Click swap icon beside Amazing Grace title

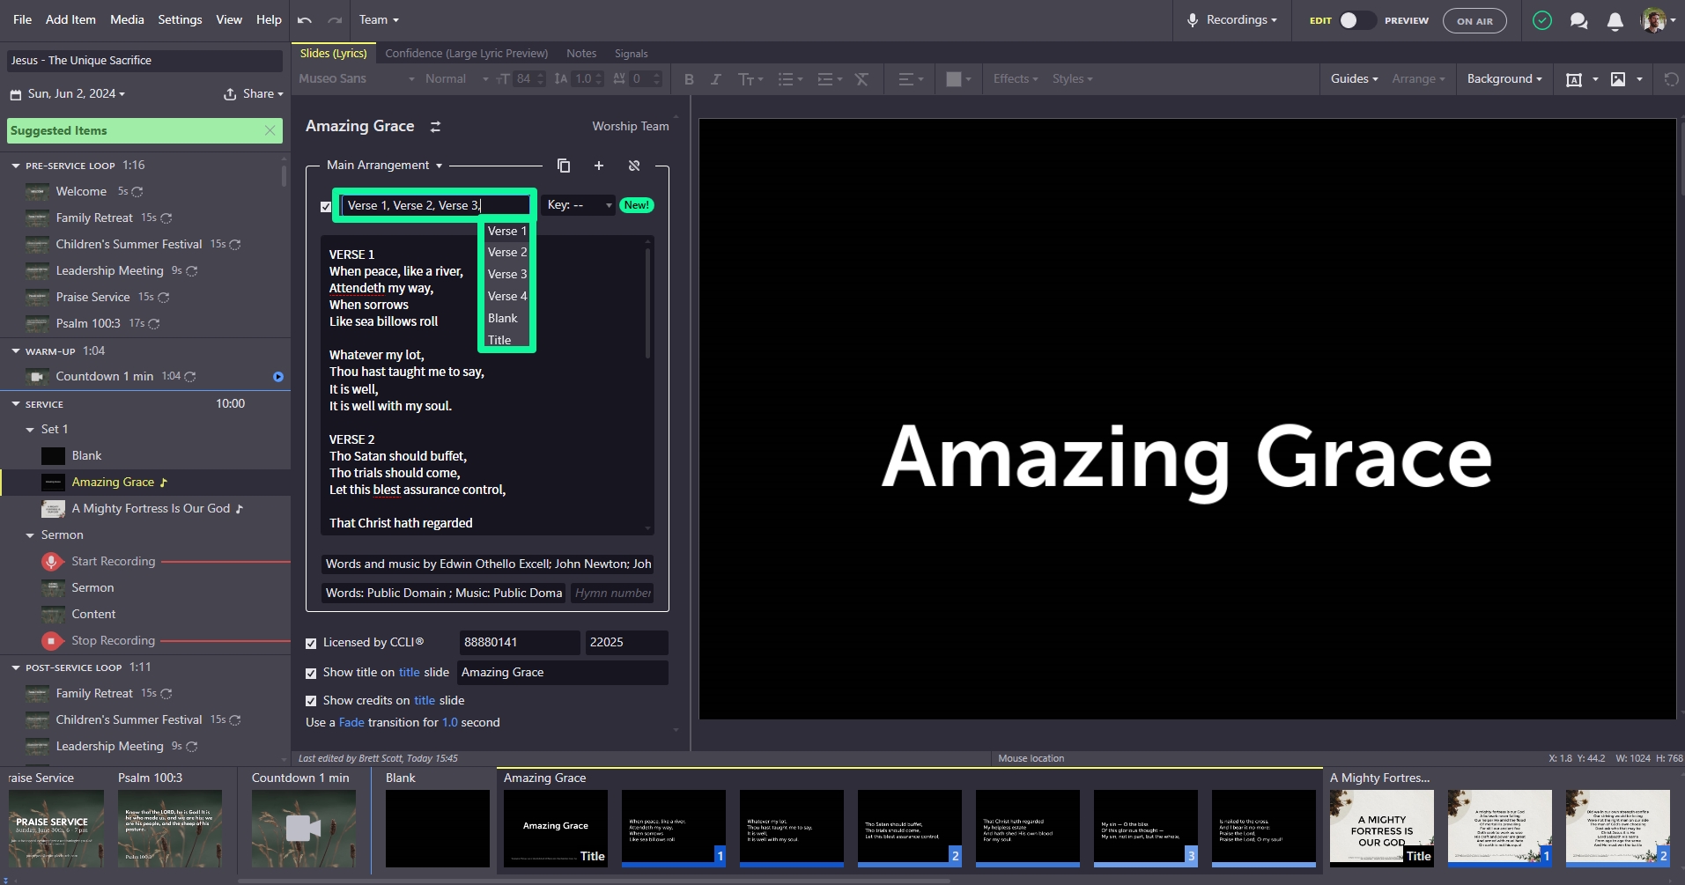pyautogui.click(x=435, y=127)
